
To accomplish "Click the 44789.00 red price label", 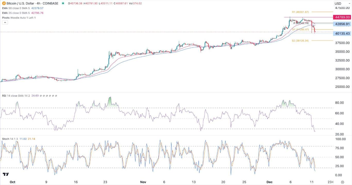I will (342, 17).
